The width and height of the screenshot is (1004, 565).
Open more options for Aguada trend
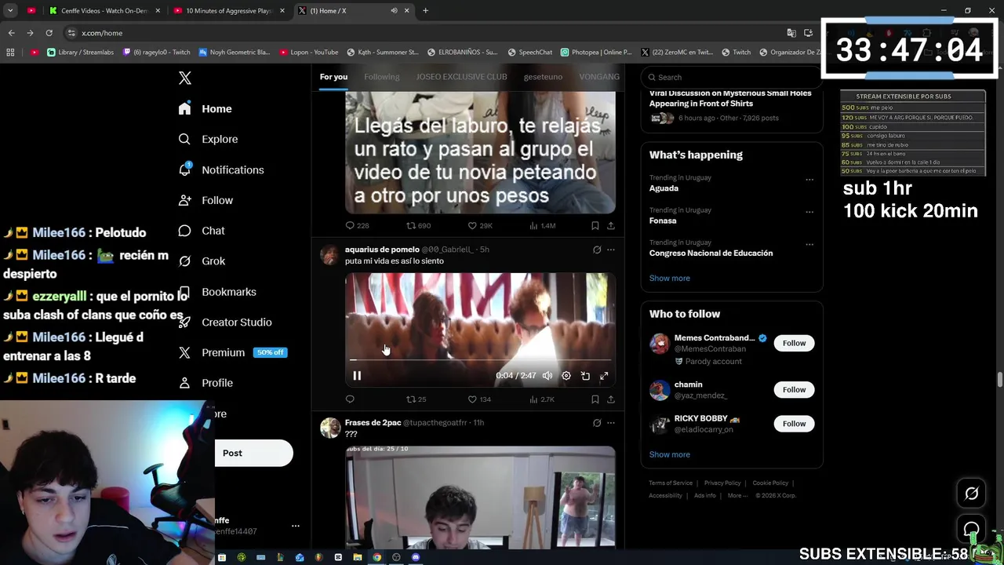[x=809, y=180]
